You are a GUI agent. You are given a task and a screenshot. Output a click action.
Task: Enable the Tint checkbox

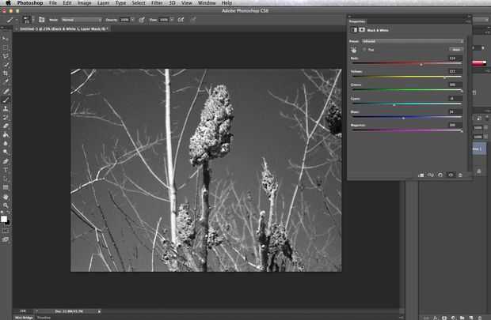click(x=364, y=49)
